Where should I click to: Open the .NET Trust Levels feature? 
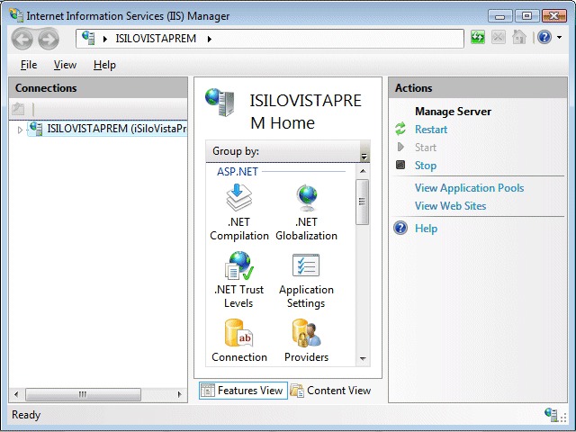click(239, 266)
